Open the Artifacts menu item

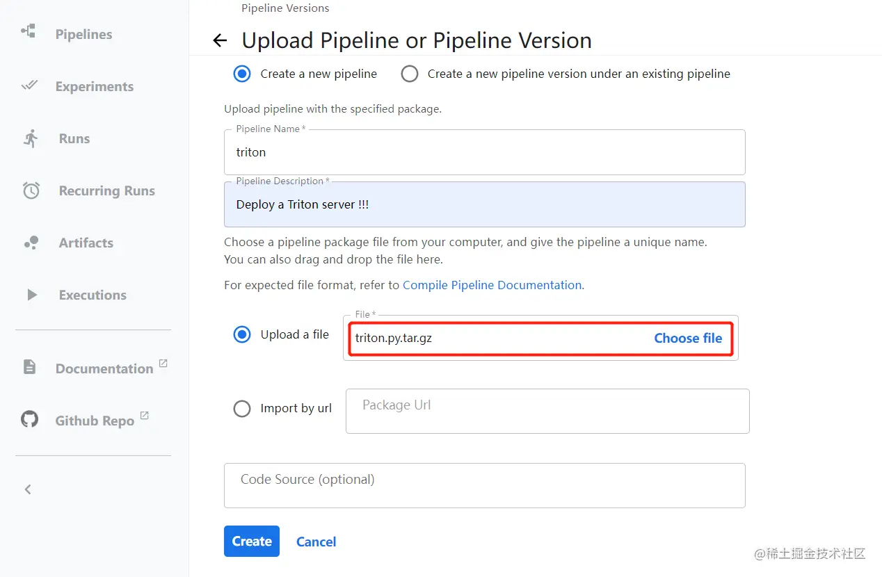pos(86,243)
